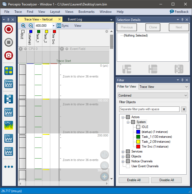This screenshot has width=192, height=194.
Task: Toggle the Tmr Svc actor filter checkbox
Action: pos(138,147)
